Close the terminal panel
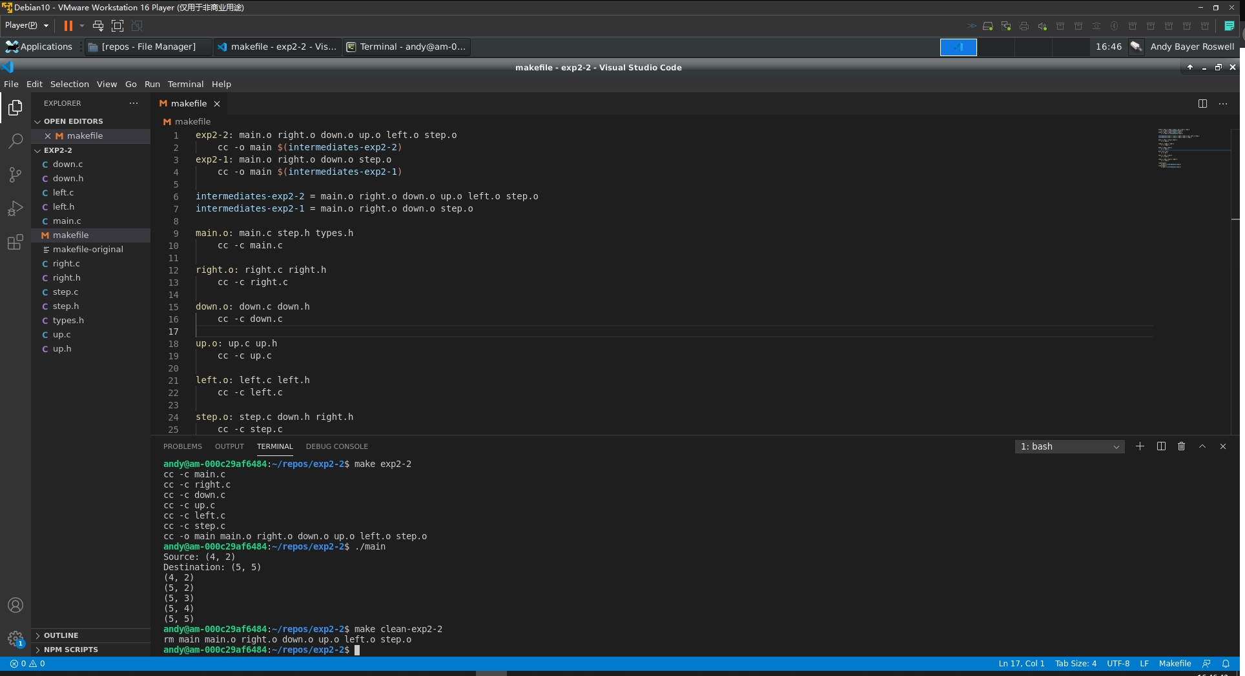The height and width of the screenshot is (676, 1245). click(x=1223, y=446)
